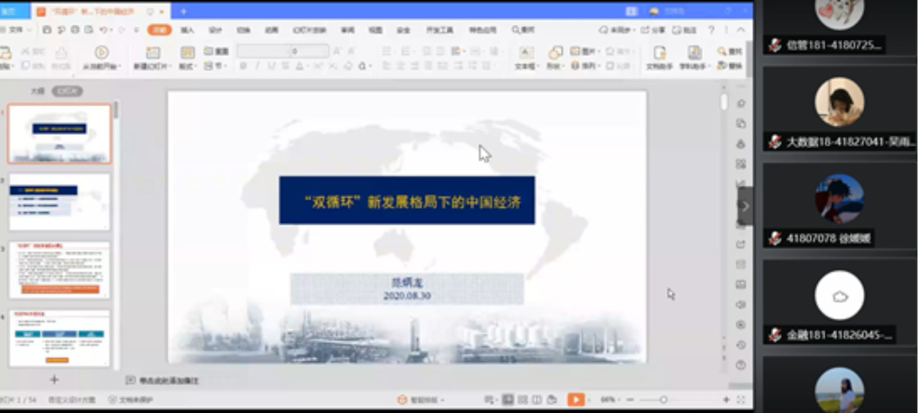Open the font name combo box
The image size is (918, 413).
[264, 51]
